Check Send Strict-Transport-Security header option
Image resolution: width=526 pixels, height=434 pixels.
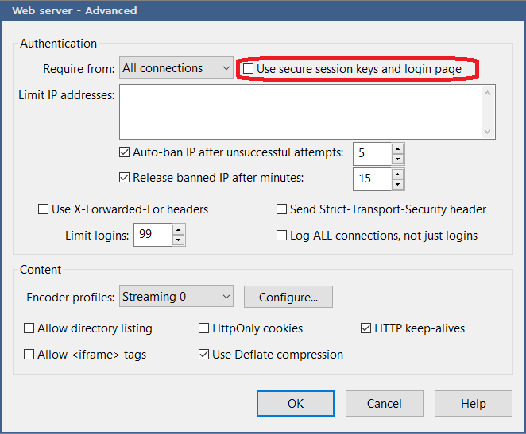pyautogui.click(x=281, y=209)
